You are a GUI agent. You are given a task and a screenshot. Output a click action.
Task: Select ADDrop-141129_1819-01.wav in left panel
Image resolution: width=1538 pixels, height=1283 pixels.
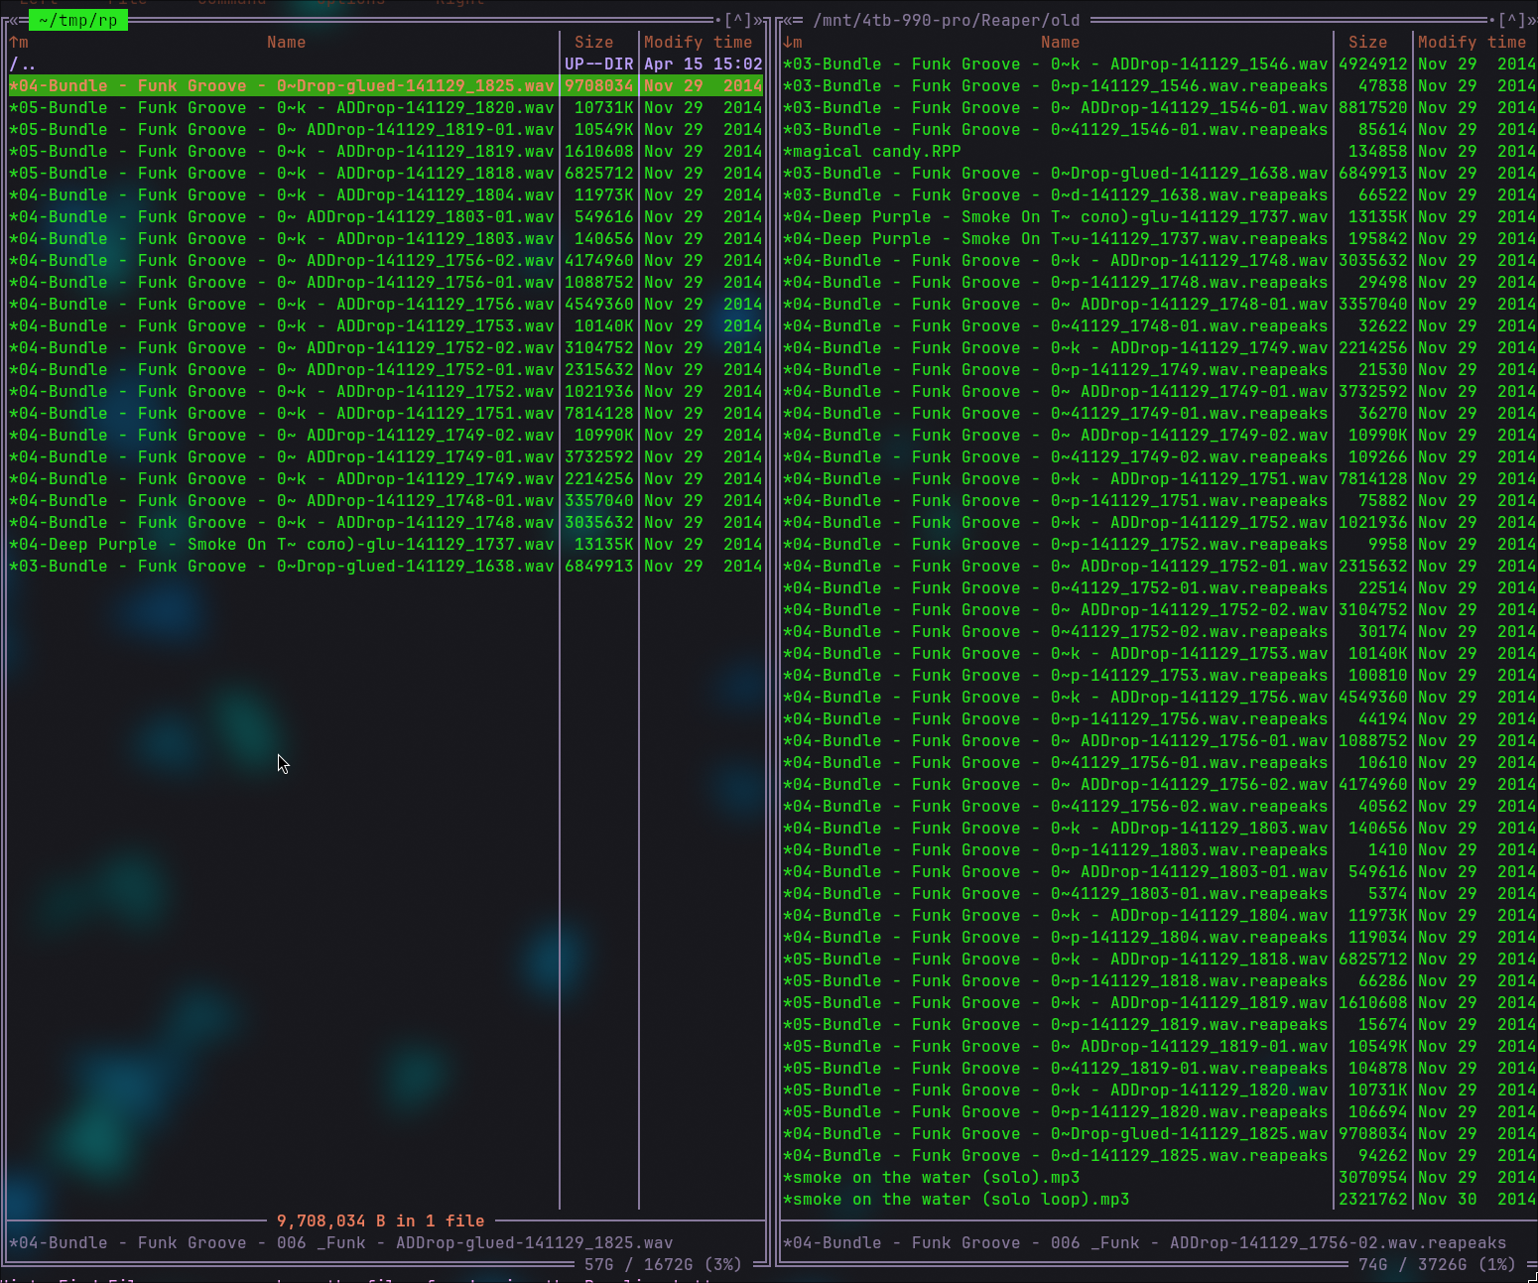point(386,129)
